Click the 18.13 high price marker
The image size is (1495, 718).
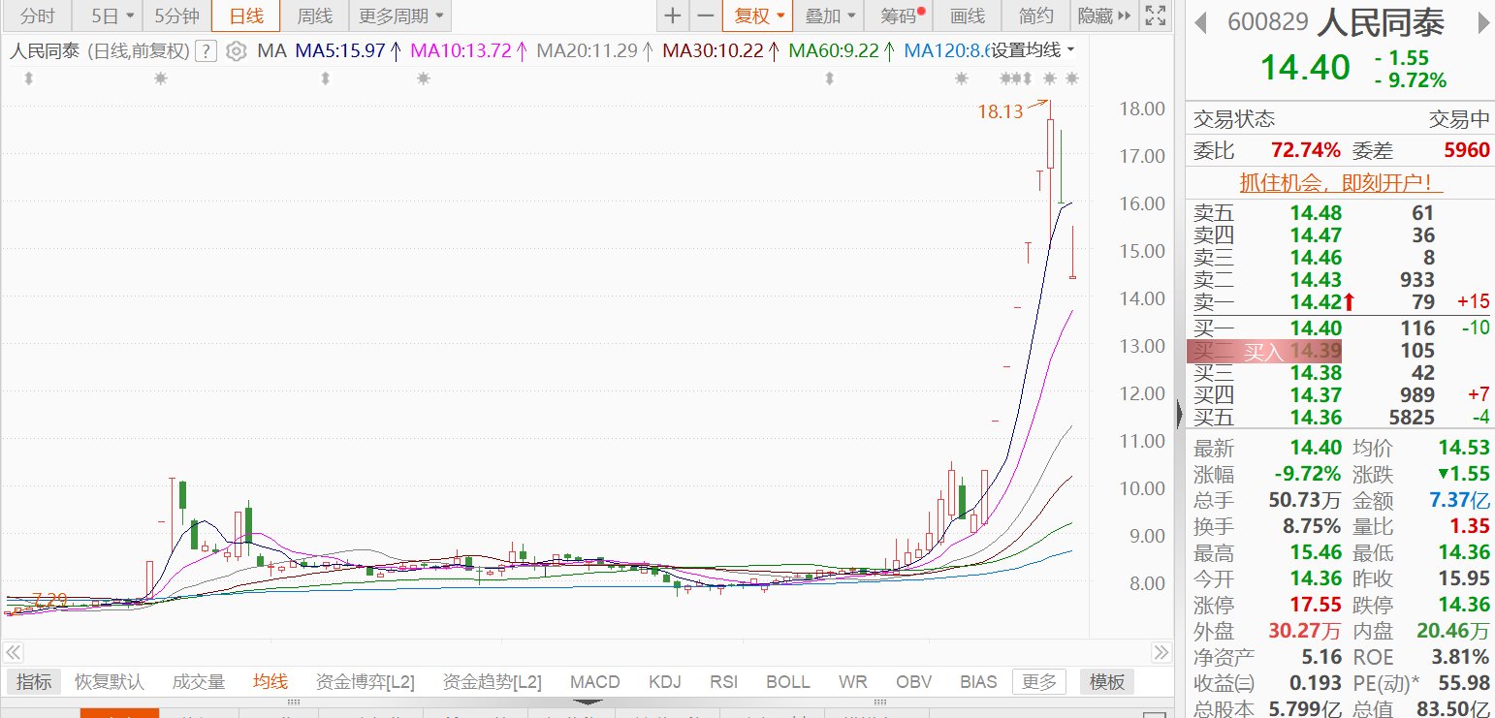pos(1000,111)
